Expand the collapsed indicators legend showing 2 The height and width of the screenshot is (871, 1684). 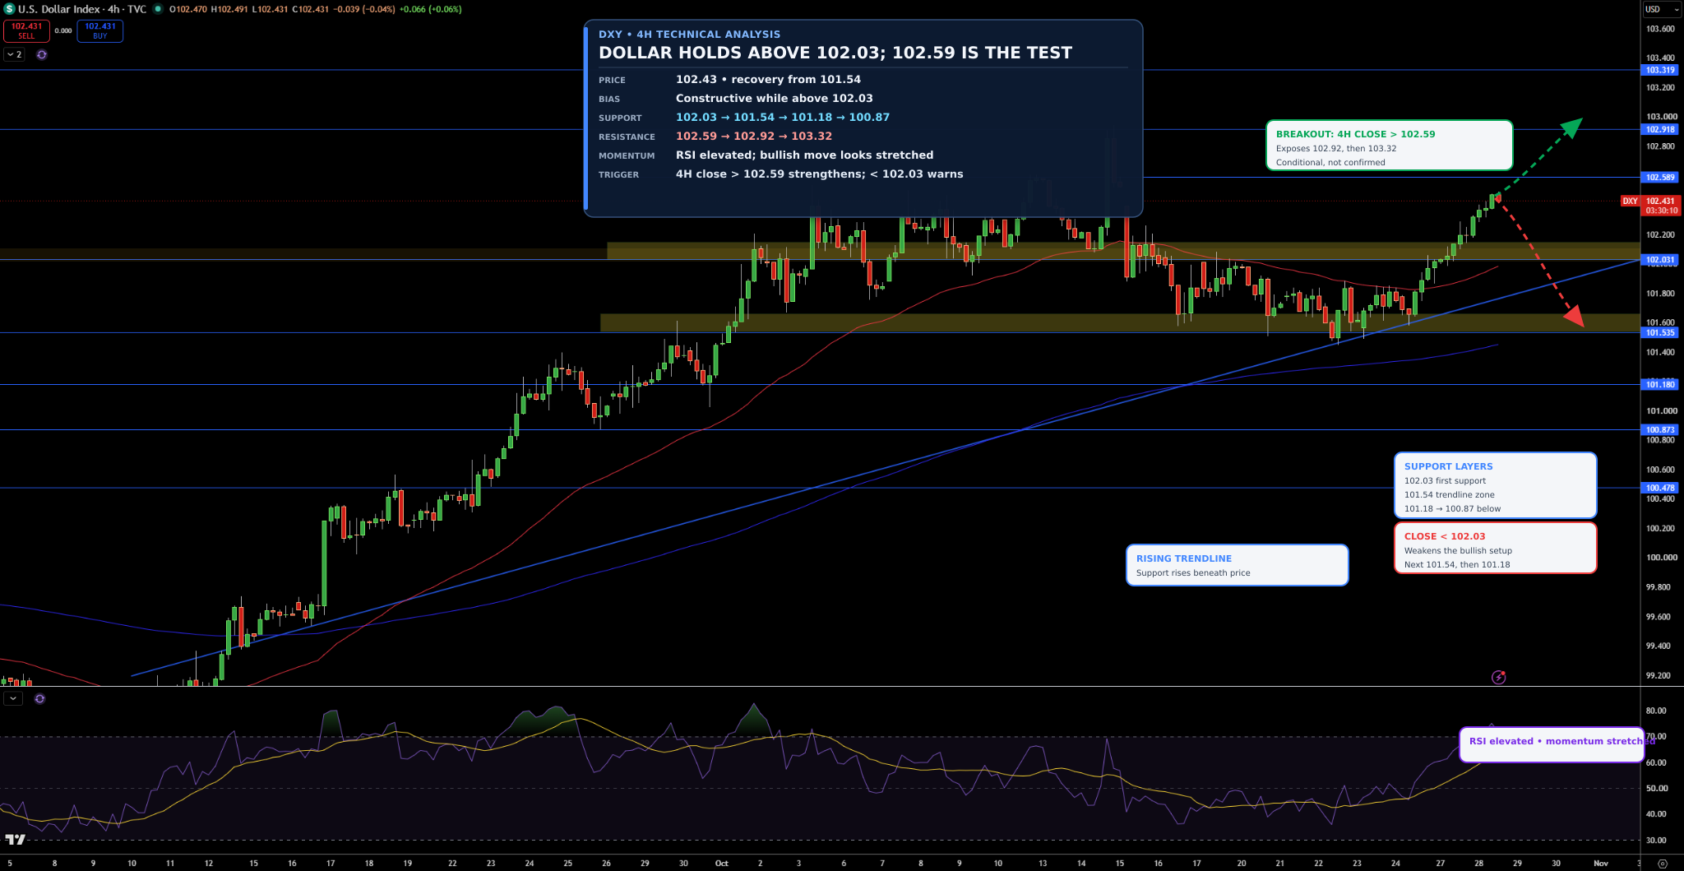pyautogui.click(x=15, y=54)
